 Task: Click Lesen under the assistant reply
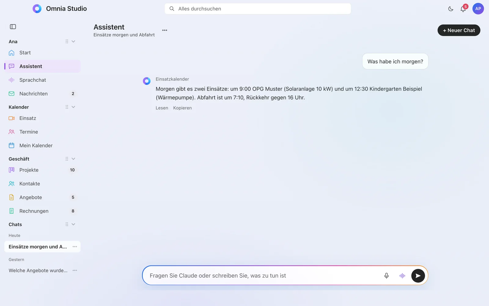point(162,108)
